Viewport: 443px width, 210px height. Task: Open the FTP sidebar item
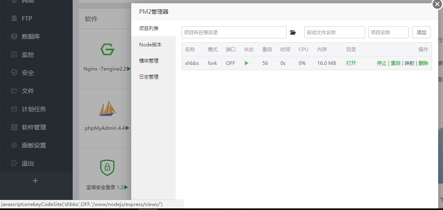pos(27,18)
